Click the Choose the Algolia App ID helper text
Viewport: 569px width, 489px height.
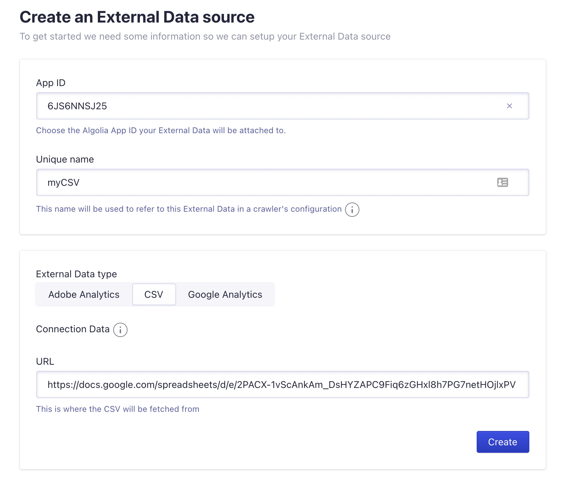coord(161,130)
